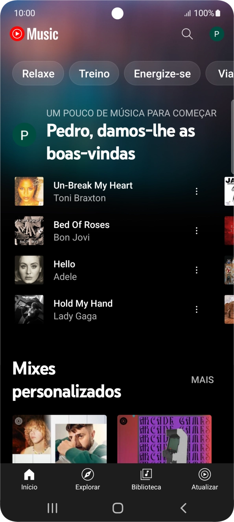Tap the Toni Braxton album cover

[x=29, y=191]
